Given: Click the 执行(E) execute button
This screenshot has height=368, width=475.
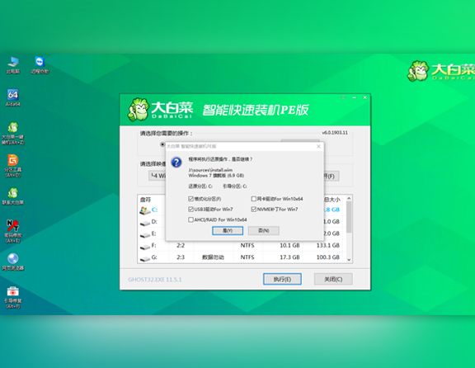Looking at the screenshot, I should point(282,279).
